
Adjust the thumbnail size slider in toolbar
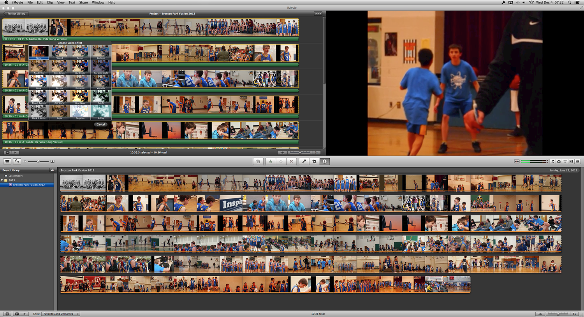(38, 161)
